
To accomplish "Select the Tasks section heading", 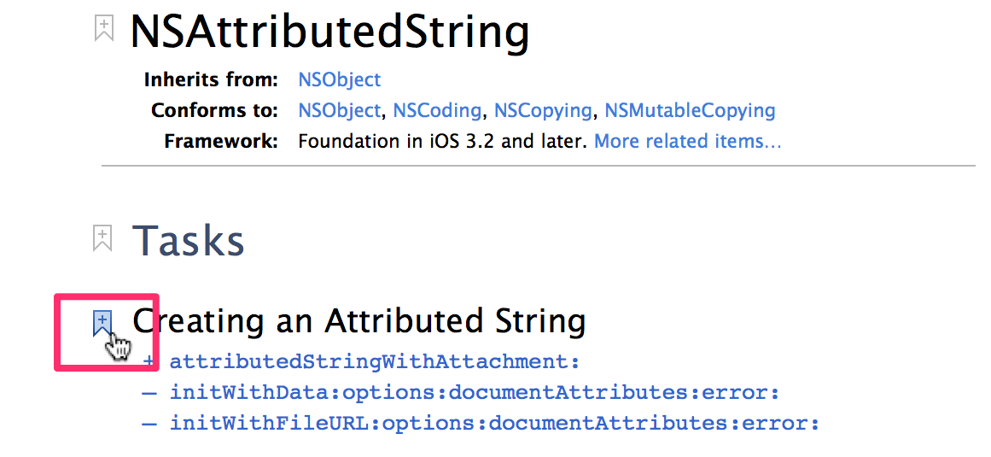I will [x=189, y=240].
